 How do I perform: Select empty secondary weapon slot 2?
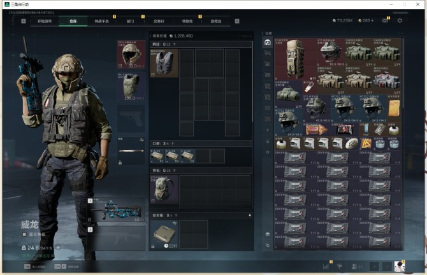point(116,238)
